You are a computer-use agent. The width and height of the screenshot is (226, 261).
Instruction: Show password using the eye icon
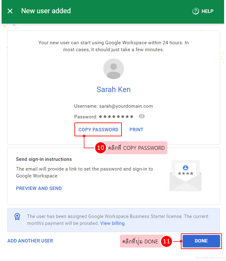[142, 116]
